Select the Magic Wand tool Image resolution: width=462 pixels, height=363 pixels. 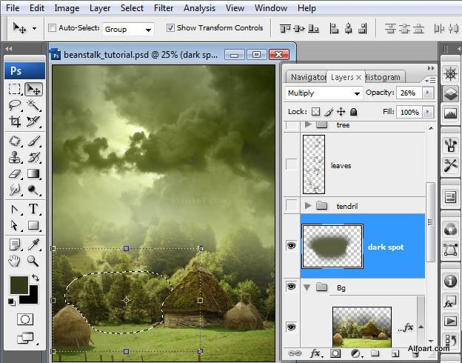33,104
